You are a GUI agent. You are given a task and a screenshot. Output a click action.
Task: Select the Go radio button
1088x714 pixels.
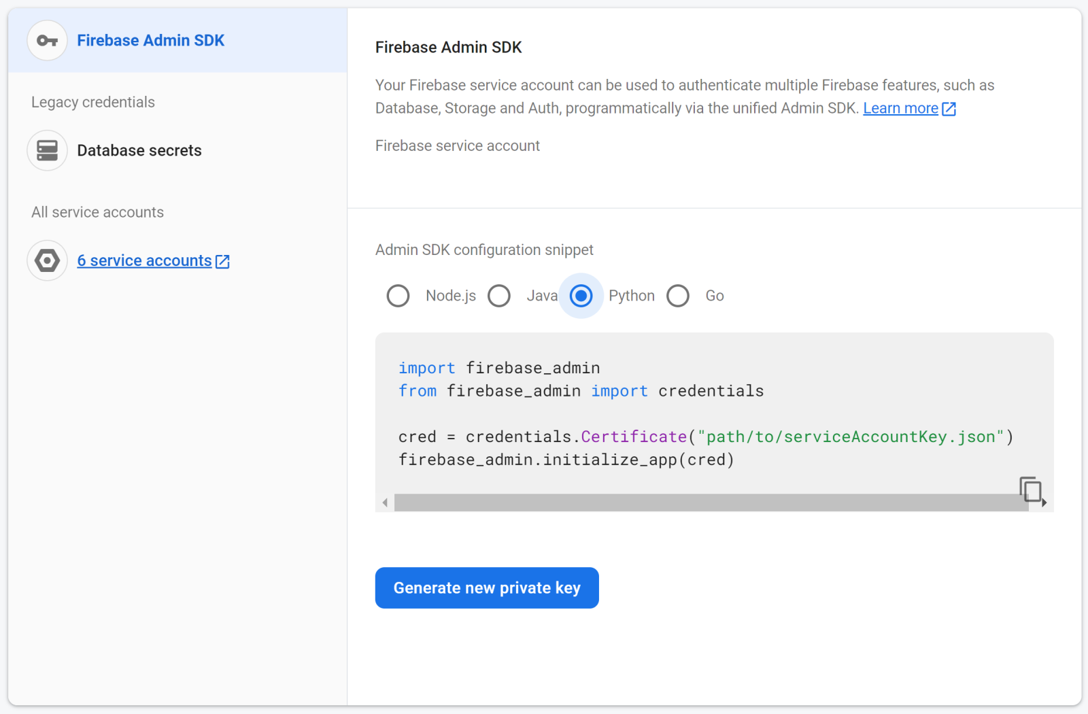click(678, 296)
